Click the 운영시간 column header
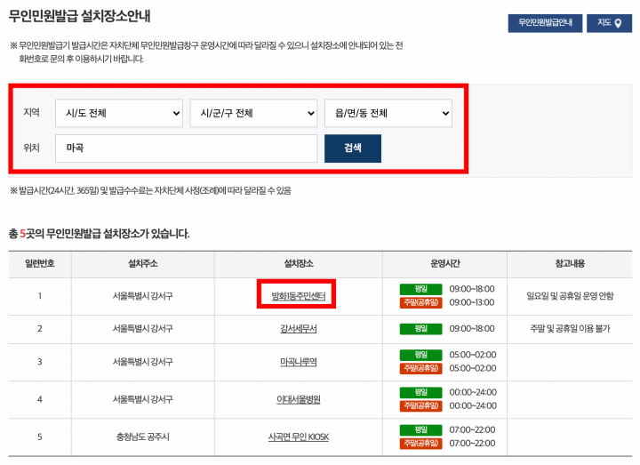This screenshot has width=640, height=465. [x=445, y=264]
